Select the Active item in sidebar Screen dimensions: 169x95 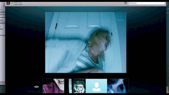[x=2, y=20]
